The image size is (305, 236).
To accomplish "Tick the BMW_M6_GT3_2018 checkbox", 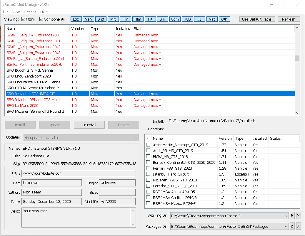I will click(x=148, y=156).
